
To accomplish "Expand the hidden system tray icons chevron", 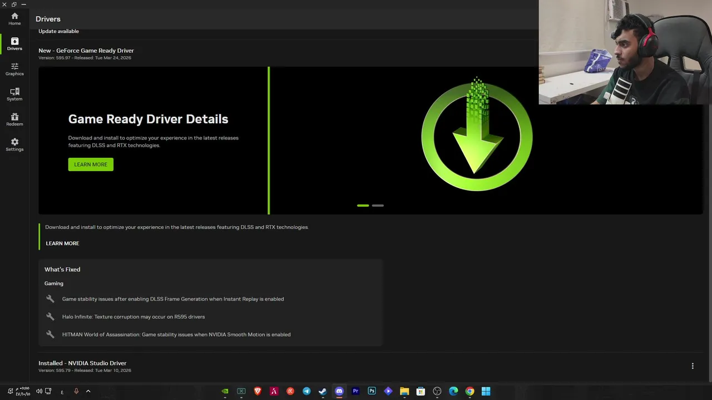I will point(88,391).
